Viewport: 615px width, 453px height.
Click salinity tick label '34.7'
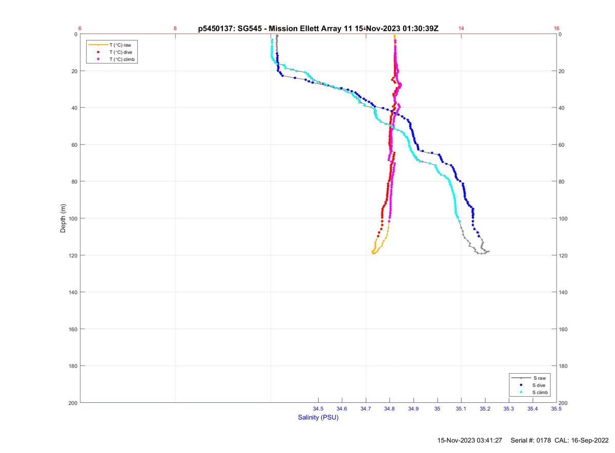pyautogui.click(x=366, y=408)
